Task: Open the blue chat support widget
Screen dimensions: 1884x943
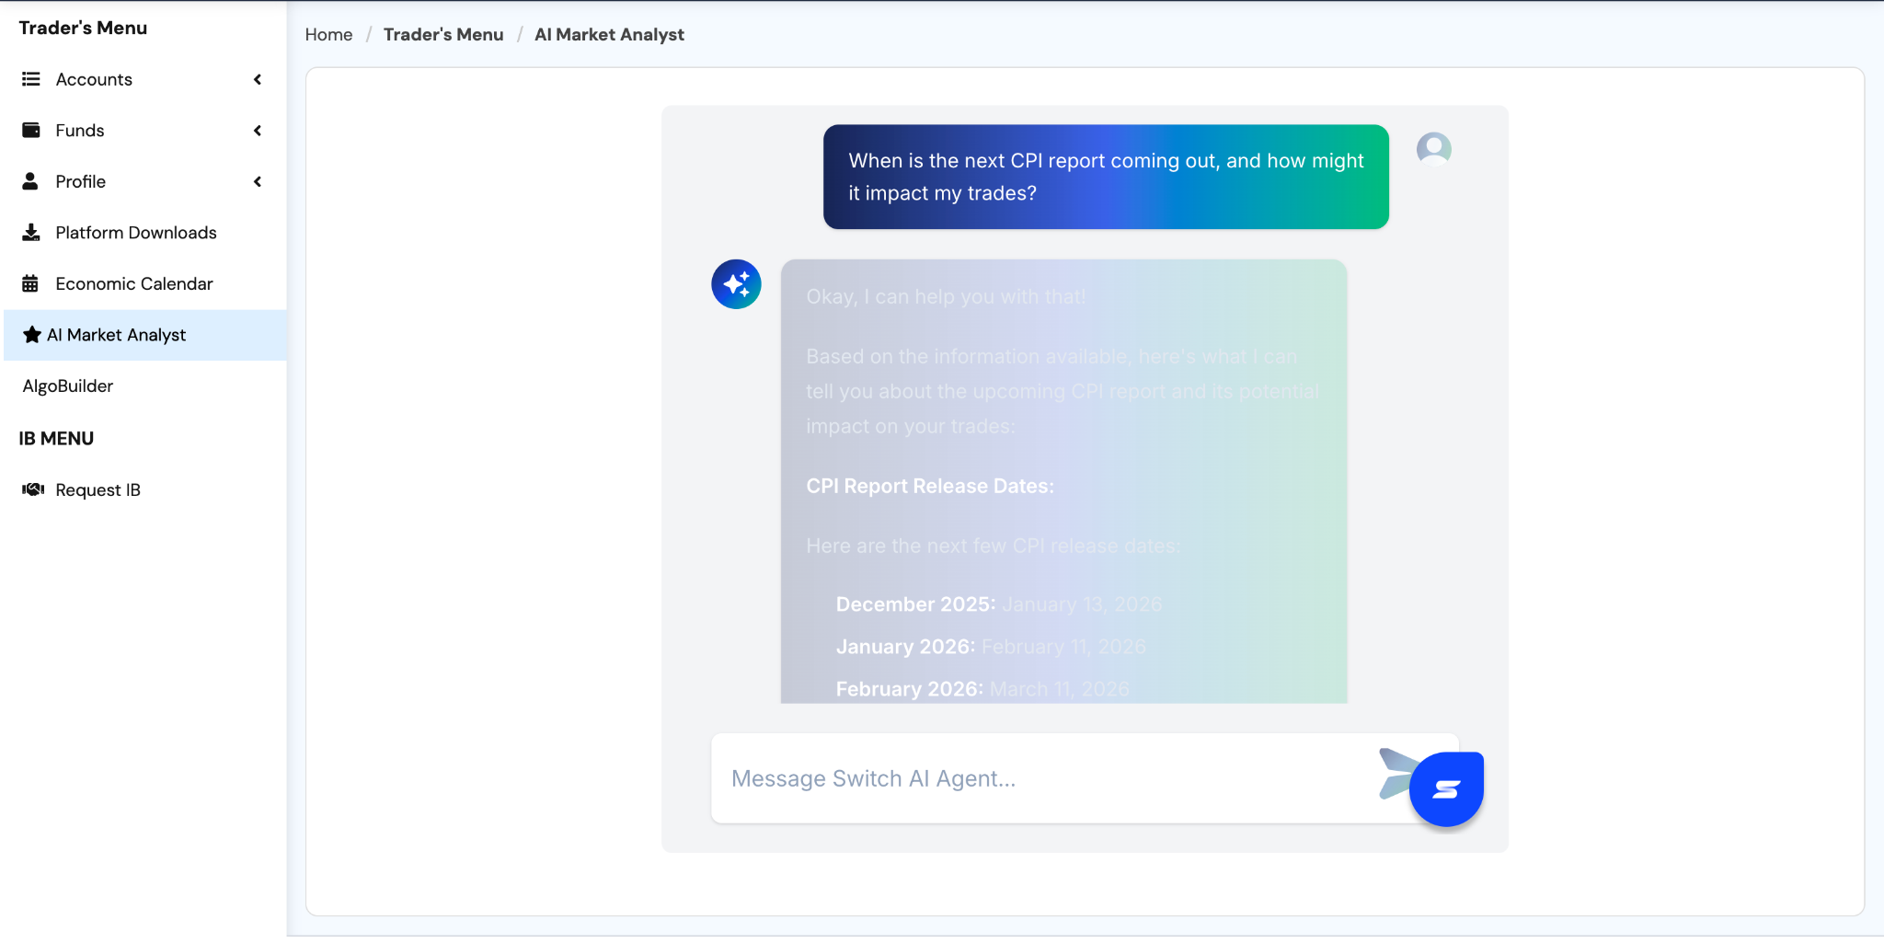Action: click(1446, 788)
